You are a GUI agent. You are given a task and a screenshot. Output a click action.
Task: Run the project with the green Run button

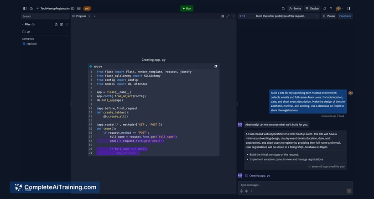pyautogui.click(x=187, y=8)
